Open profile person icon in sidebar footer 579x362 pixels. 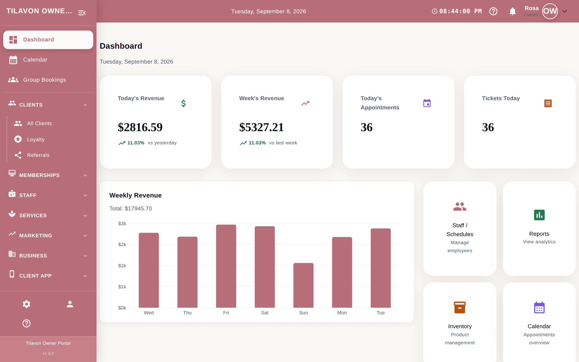(x=70, y=304)
